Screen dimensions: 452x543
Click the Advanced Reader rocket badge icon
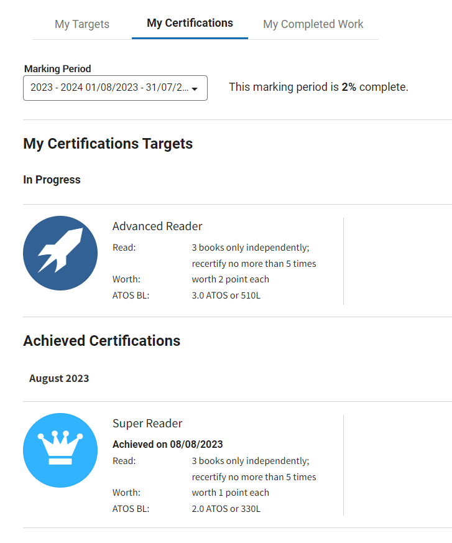pyautogui.click(x=60, y=253)
